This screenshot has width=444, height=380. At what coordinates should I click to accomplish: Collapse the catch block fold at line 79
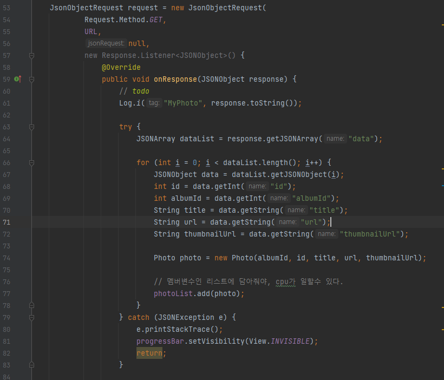pyautogui.click(x=32, y=317)
